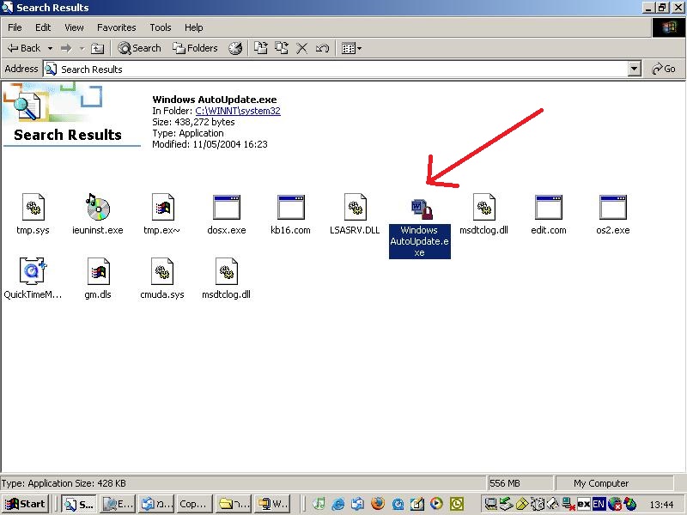Select the edit.com file

click(549, 215)
